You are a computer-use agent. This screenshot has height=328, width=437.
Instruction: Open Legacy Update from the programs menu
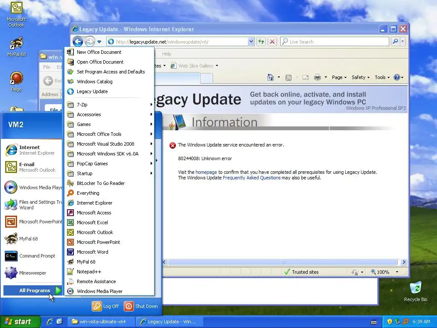109,91
